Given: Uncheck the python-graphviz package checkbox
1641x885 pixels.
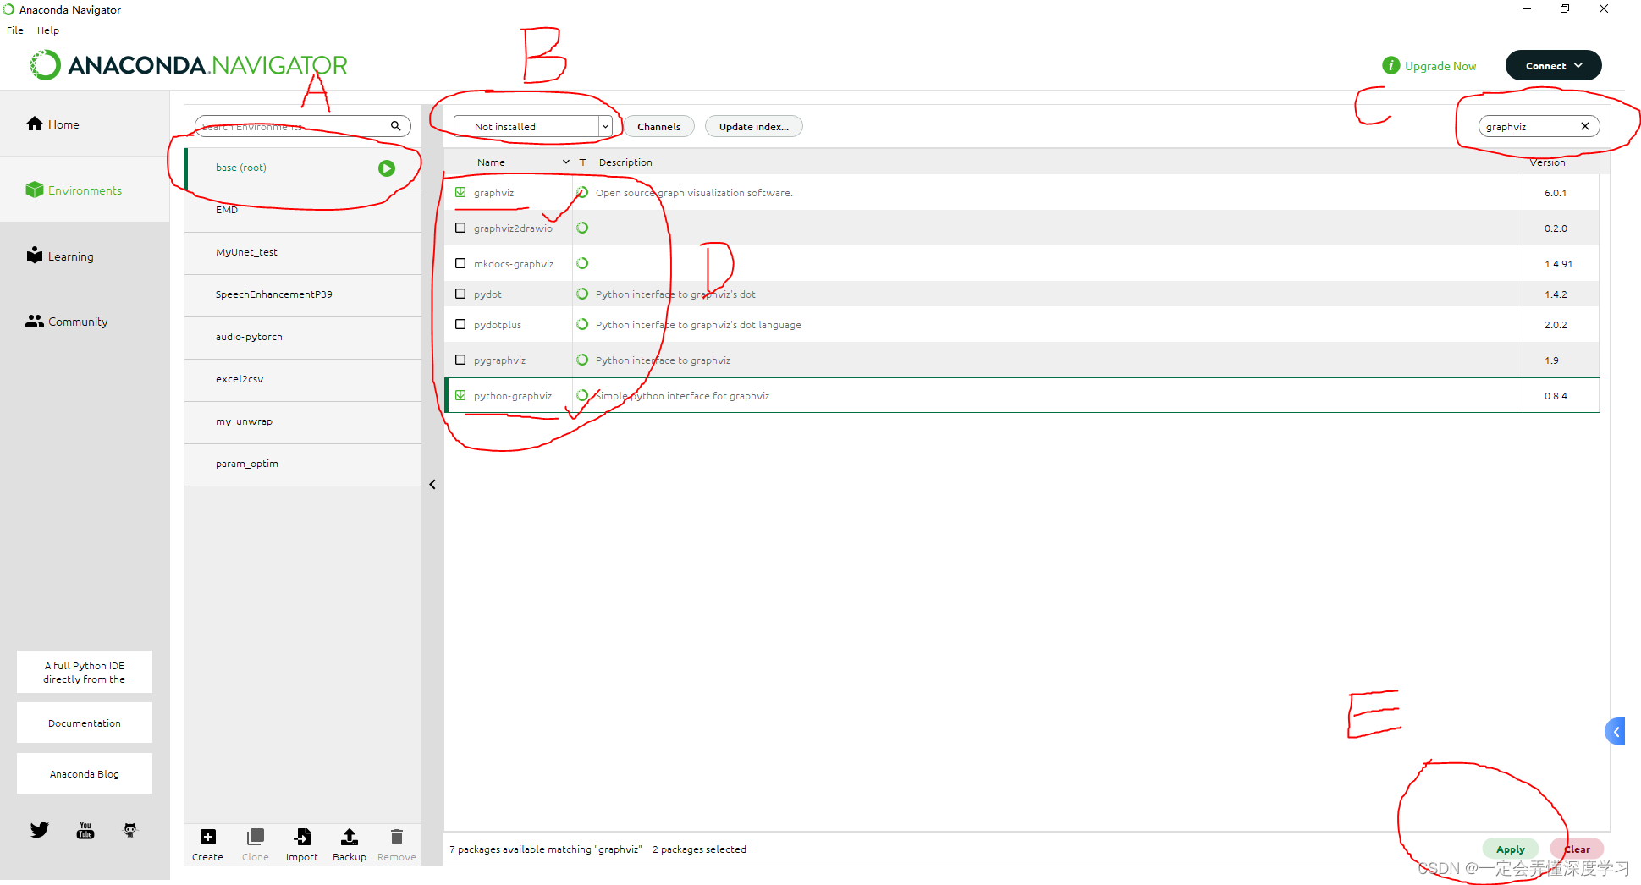Looking at the screenshot, I should point(460,395).
